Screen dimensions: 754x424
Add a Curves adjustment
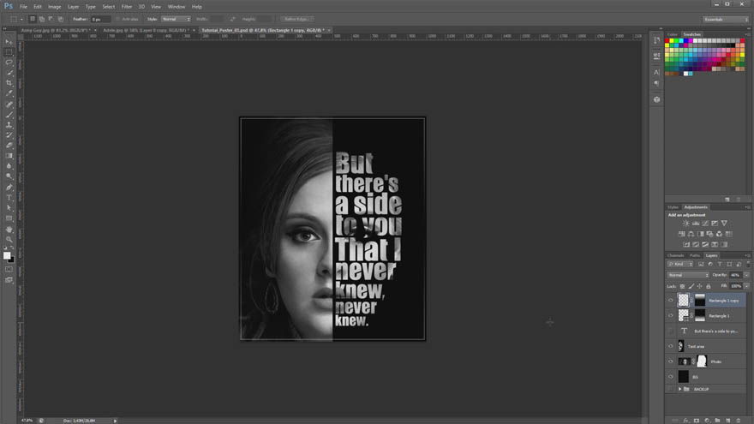pyautogui.click(x=705, y=224)
